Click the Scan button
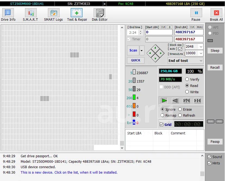 click(x=133, y=50)
